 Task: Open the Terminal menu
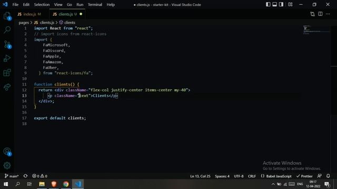coord(95,5)
